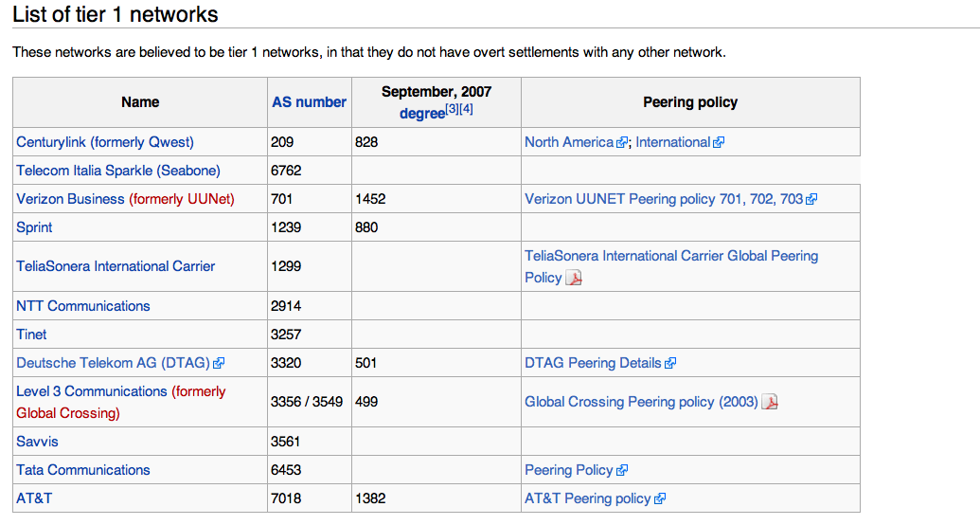Open AT&T Peering policy link
The height and width of the screenshot is (525, 980).
tap(587, 498)
